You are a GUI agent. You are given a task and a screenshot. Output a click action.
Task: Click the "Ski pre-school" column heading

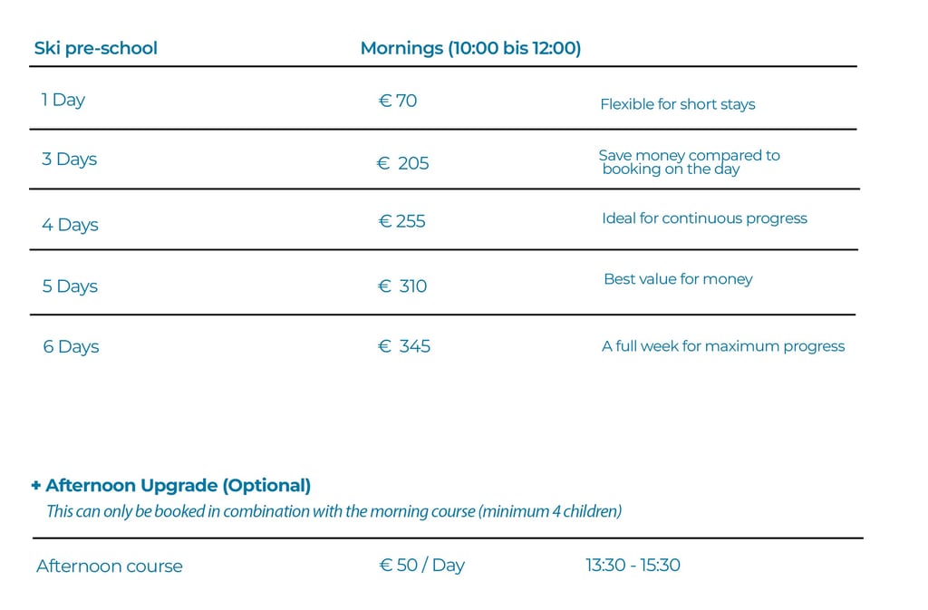tap(95, 48)
